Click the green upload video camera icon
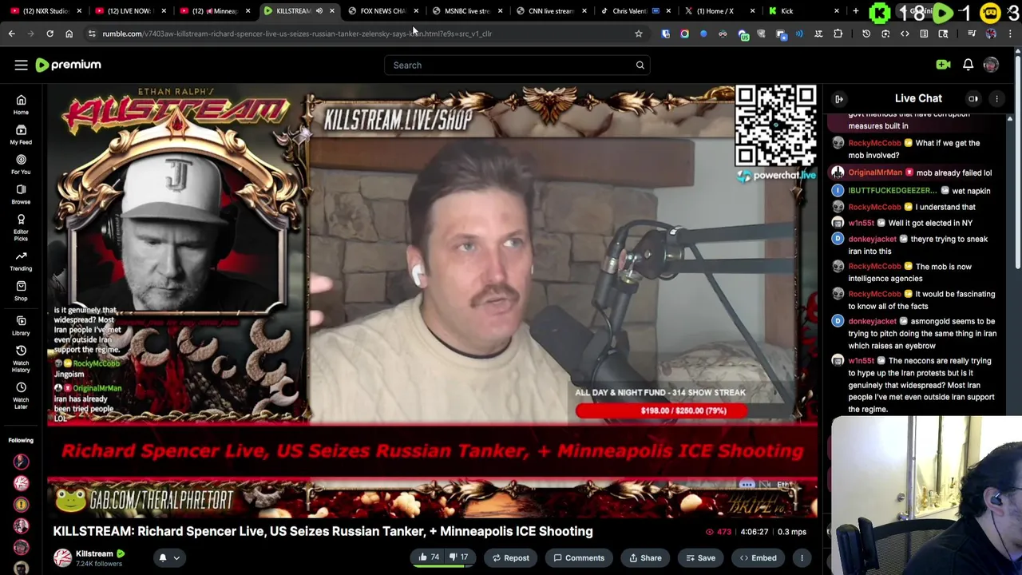The image size is (1022, 575). 943,65
